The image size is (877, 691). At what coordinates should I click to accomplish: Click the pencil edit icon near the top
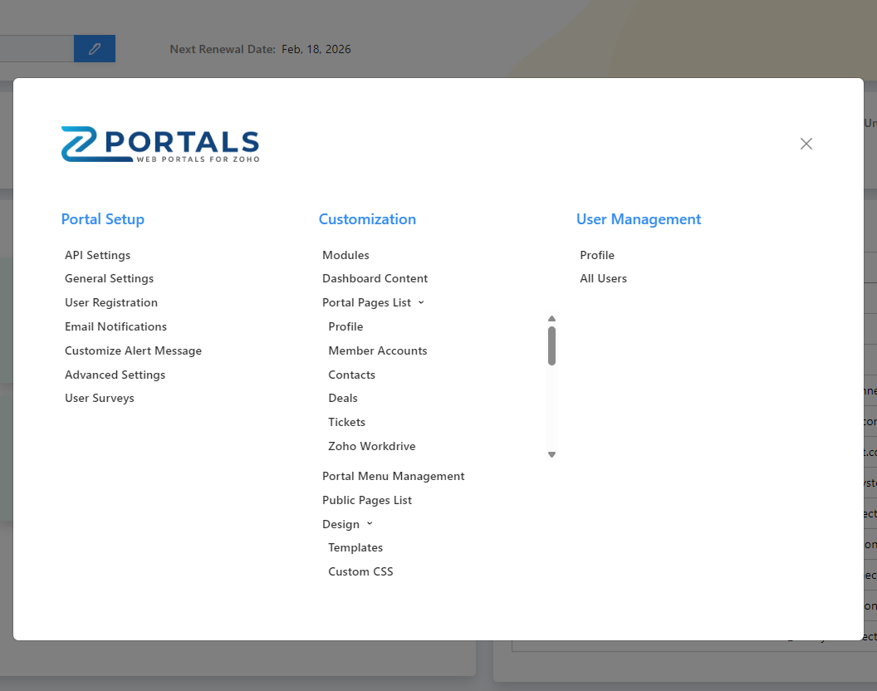[x=94, y=48]
